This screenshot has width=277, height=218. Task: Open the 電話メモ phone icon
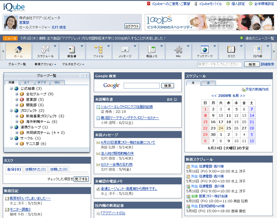tap(152, 49)
